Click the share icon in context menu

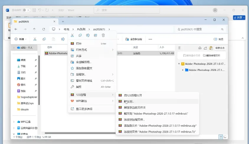pyautogui.click(x=95, y=35)
